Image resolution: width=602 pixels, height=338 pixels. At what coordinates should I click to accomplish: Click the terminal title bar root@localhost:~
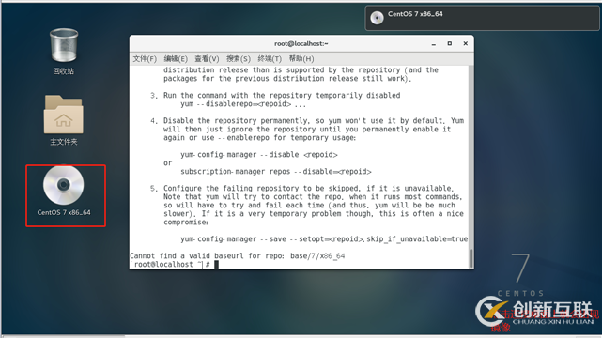tap(301, 44)
